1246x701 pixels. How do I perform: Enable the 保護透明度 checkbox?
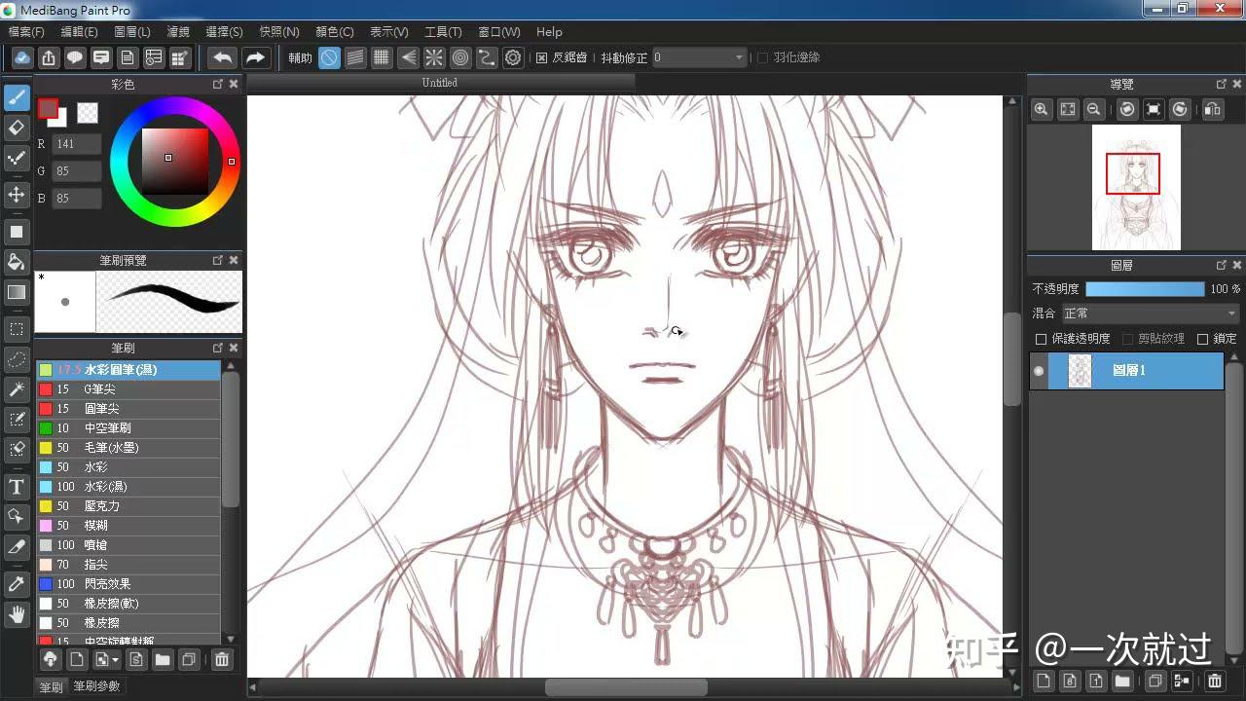click(x=1041, y=339)
